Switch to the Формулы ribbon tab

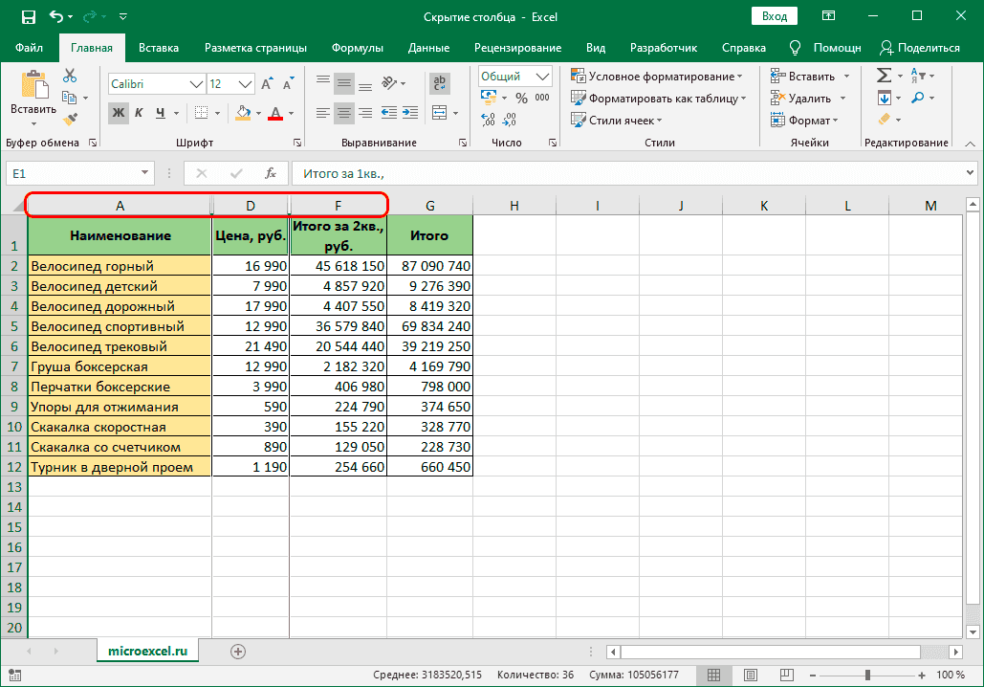coord(358,48)
